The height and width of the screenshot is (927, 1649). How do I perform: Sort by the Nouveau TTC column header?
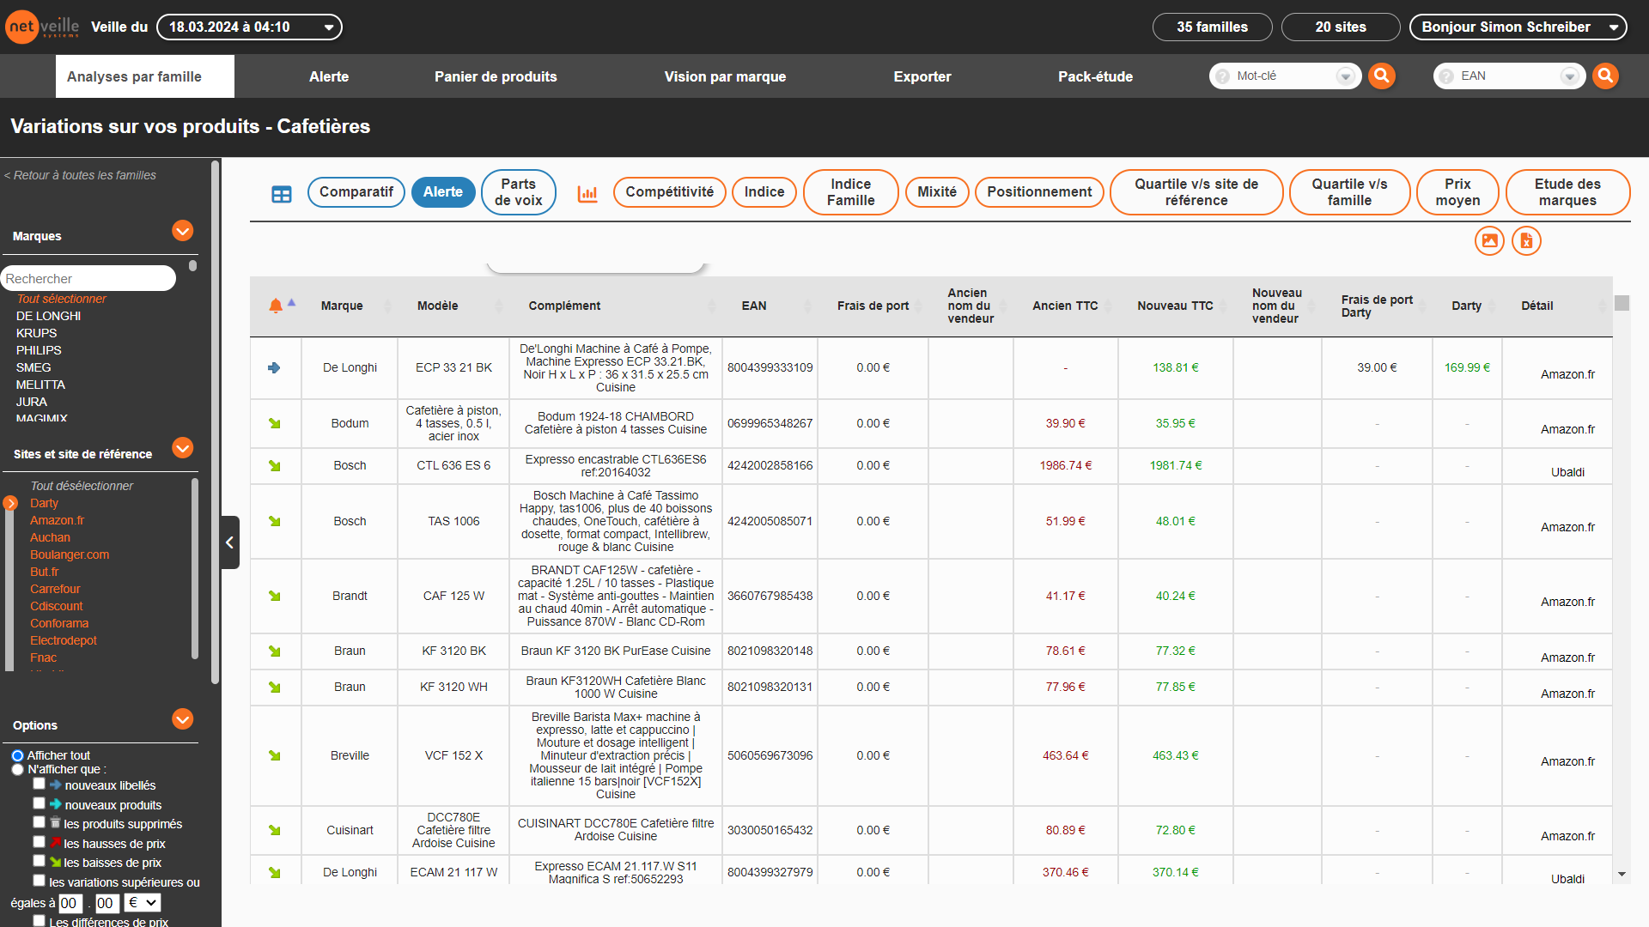tap(1175, 306)
